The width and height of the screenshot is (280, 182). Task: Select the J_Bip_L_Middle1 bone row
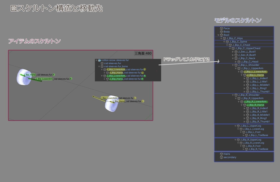click(x=260, y=85)
